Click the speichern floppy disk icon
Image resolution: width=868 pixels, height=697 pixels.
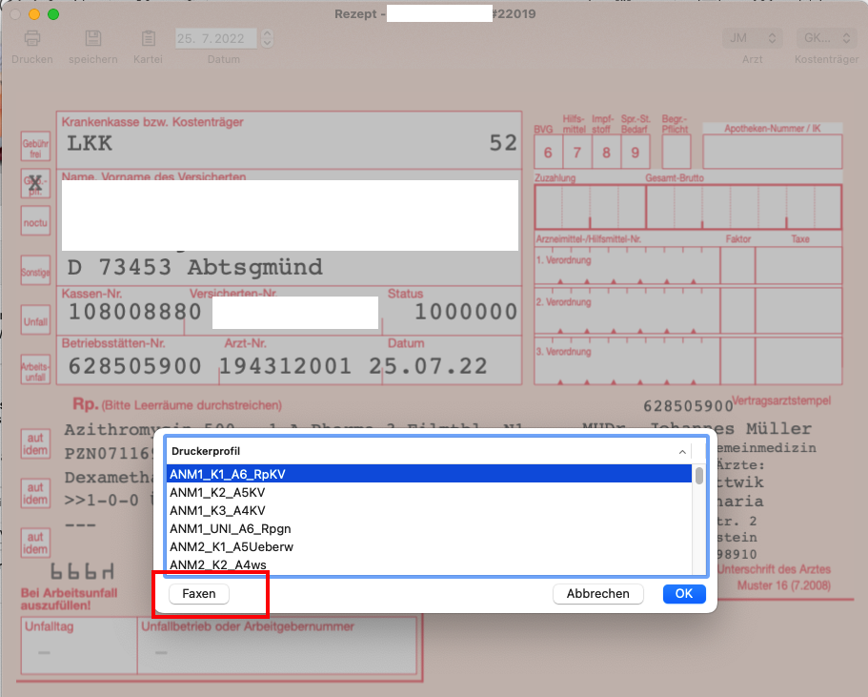pos(93,38)
